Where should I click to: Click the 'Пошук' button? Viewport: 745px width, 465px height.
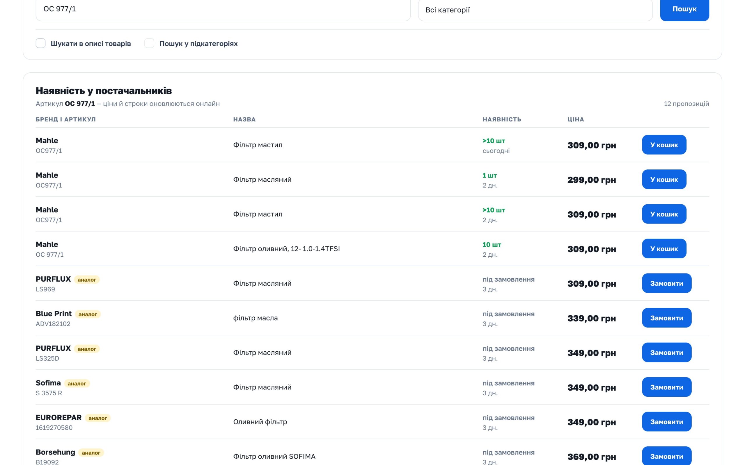684,9
